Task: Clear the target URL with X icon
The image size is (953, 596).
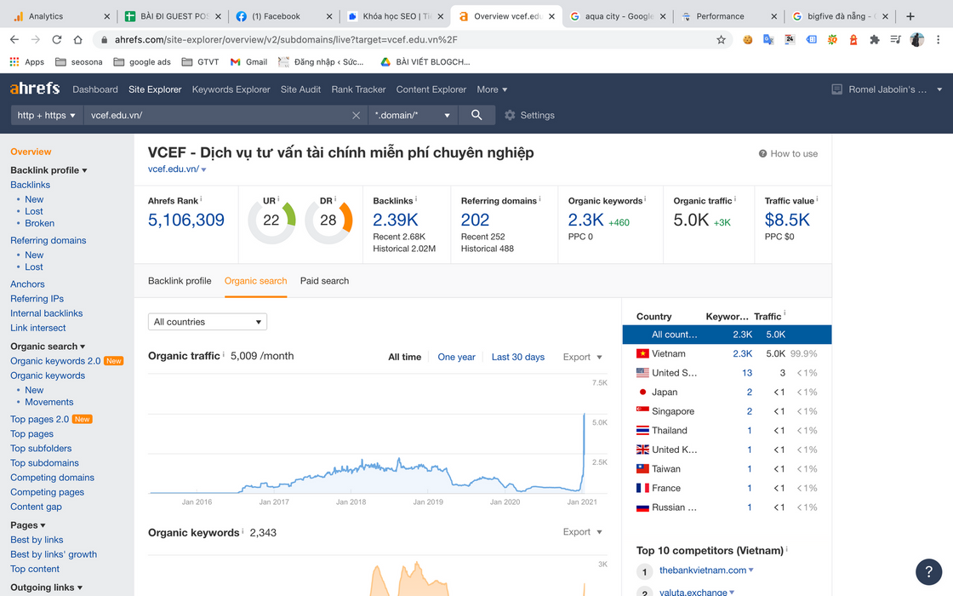Action: coord(357,116)
